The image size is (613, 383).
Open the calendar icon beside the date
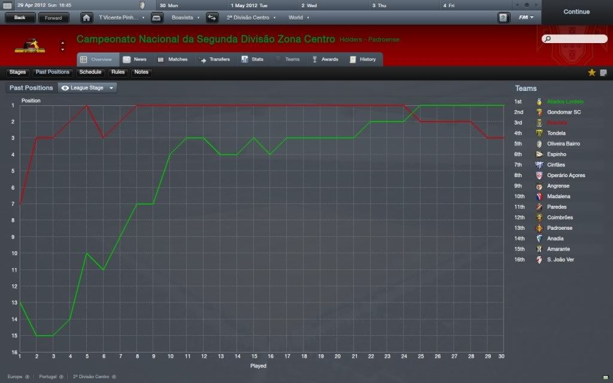click(x=7, y=5)
